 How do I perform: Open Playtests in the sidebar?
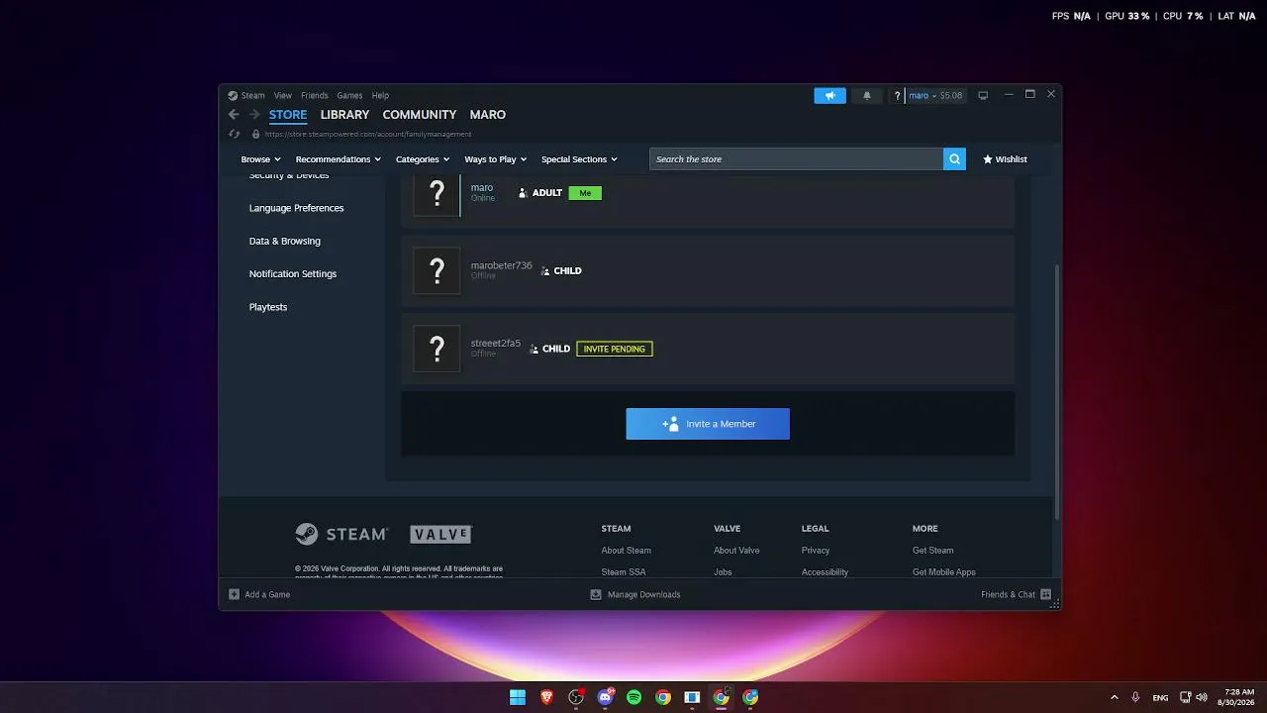tap(268, 307)
